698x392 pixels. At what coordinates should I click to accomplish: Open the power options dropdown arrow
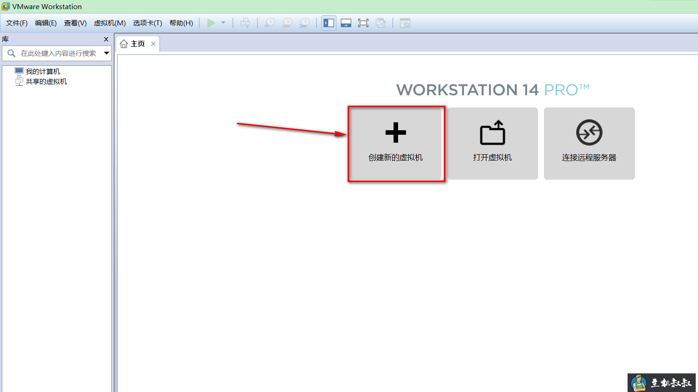[223, 23]
